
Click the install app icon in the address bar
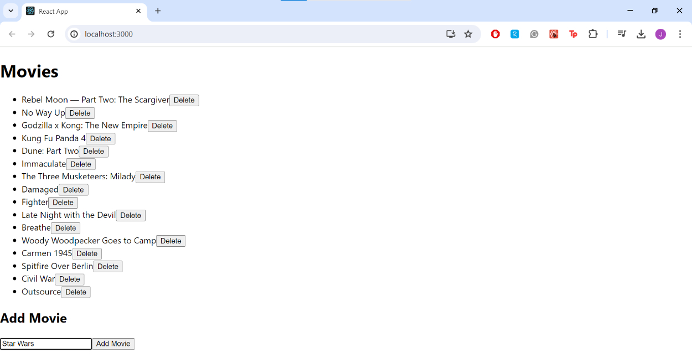pyautogui.click(x=451, y=34)
